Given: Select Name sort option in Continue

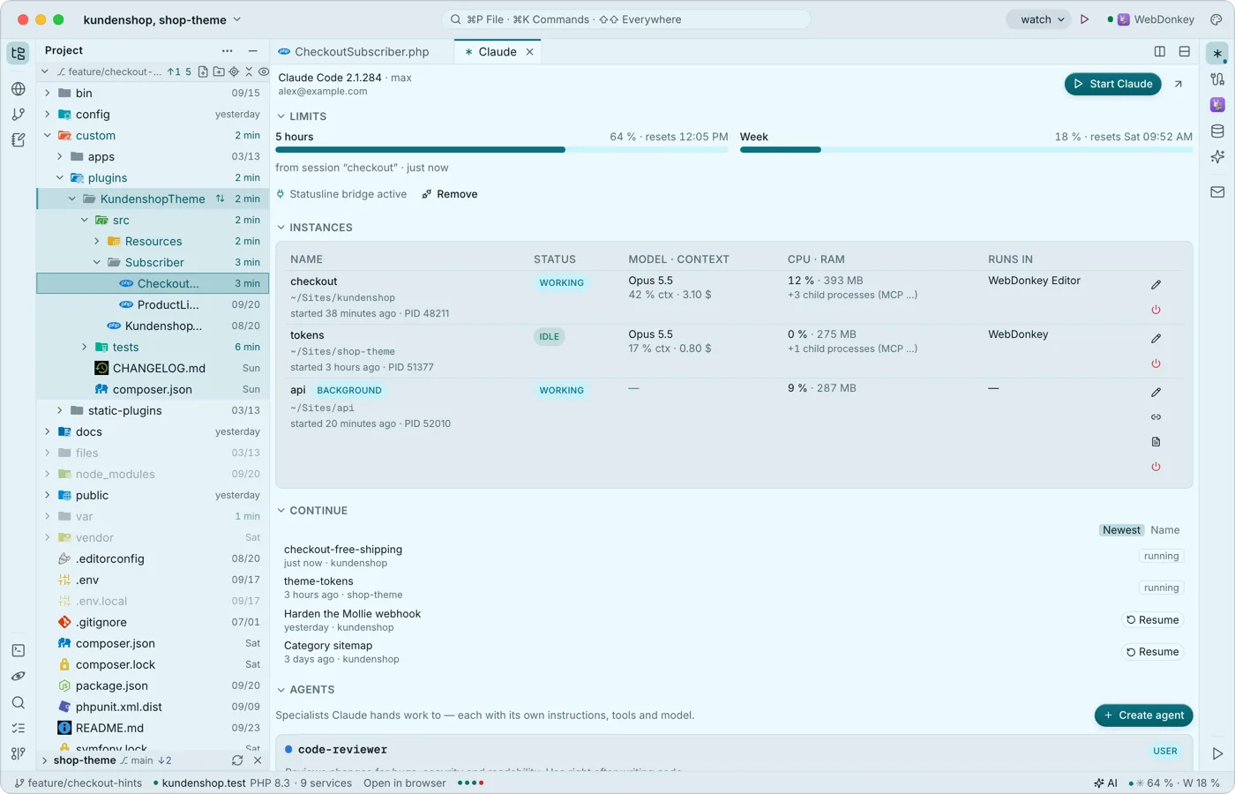Looking at the screenshot, I should coord(1164,530).
